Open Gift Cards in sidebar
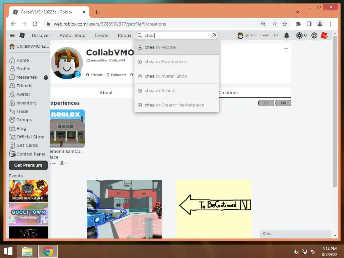 click(24, 145)
